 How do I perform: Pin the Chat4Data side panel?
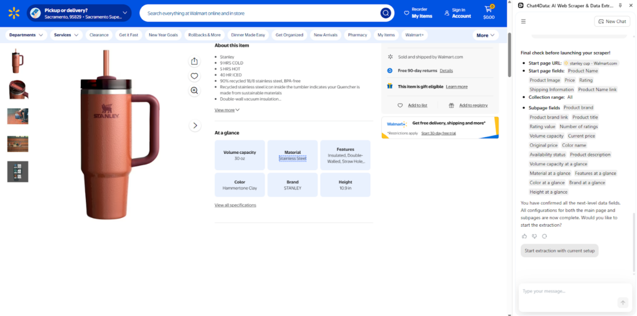pos(620,5)
